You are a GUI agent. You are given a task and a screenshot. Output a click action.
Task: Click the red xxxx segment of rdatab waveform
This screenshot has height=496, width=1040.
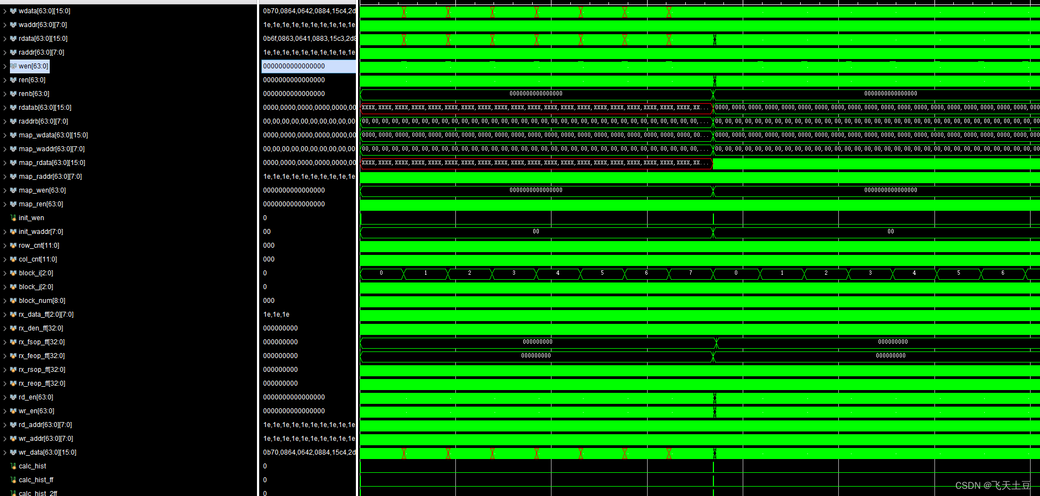pyautogui.click(x=536, y=108)
